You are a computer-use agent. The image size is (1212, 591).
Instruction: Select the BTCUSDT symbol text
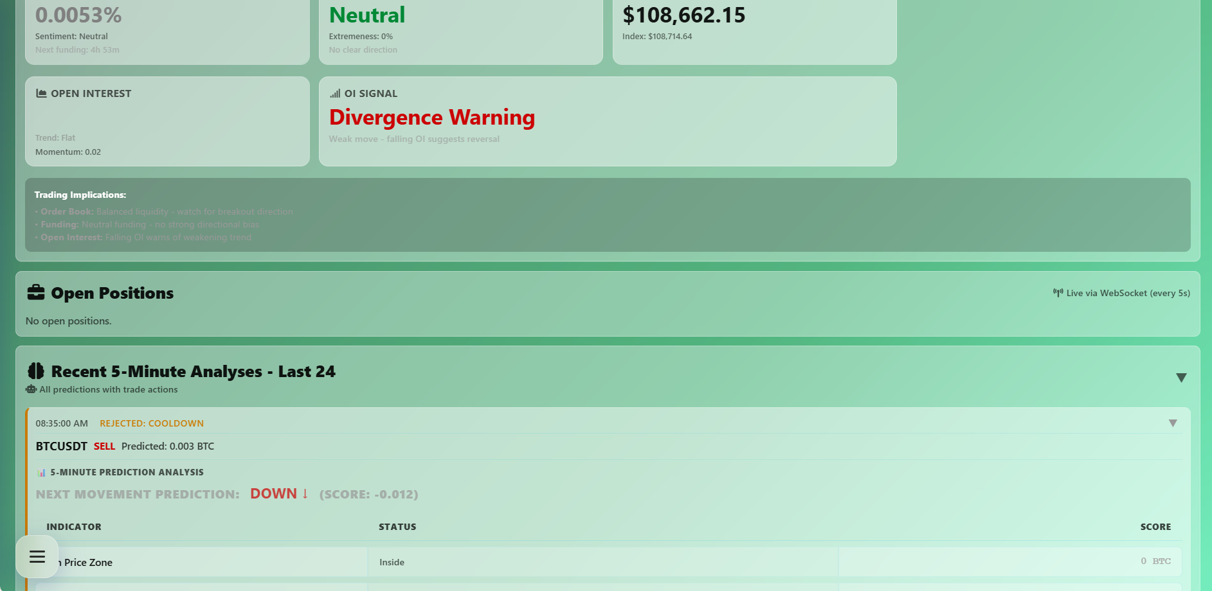61,446
